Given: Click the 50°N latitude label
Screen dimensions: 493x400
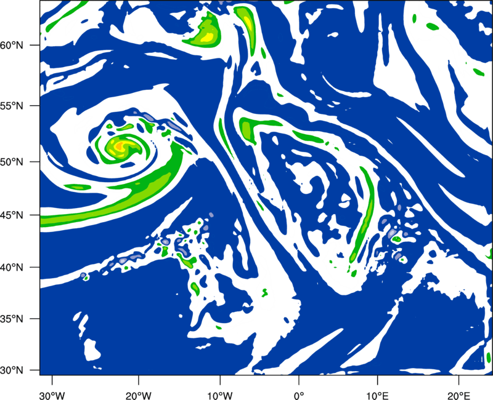Looking at the screenshot, I should tap(12, 162).
